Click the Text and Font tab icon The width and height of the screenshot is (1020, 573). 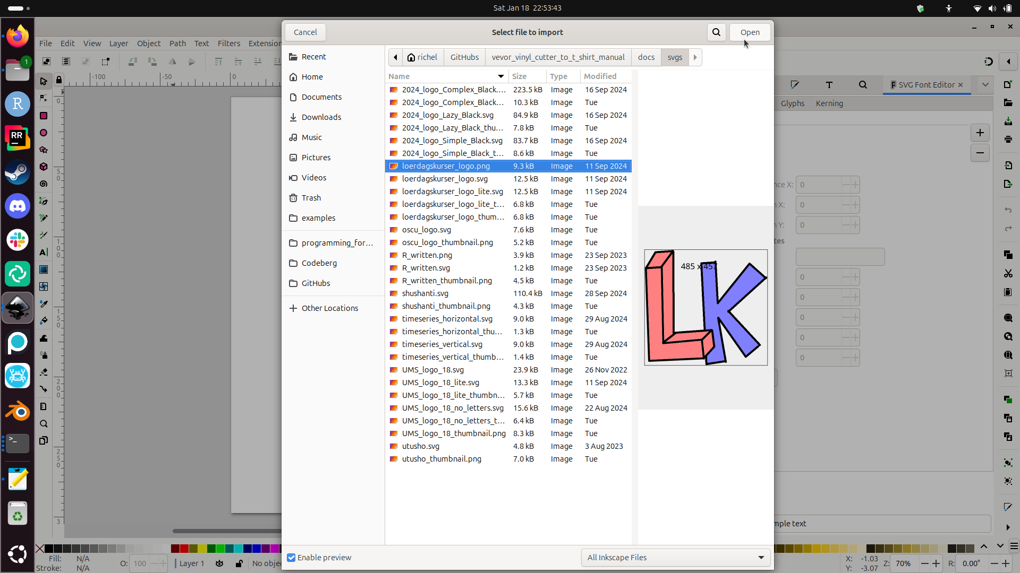click(x=829, y=85)
